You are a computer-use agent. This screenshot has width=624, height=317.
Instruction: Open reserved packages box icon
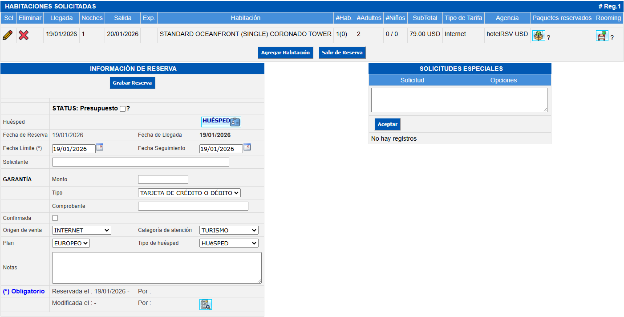point(539,36)
